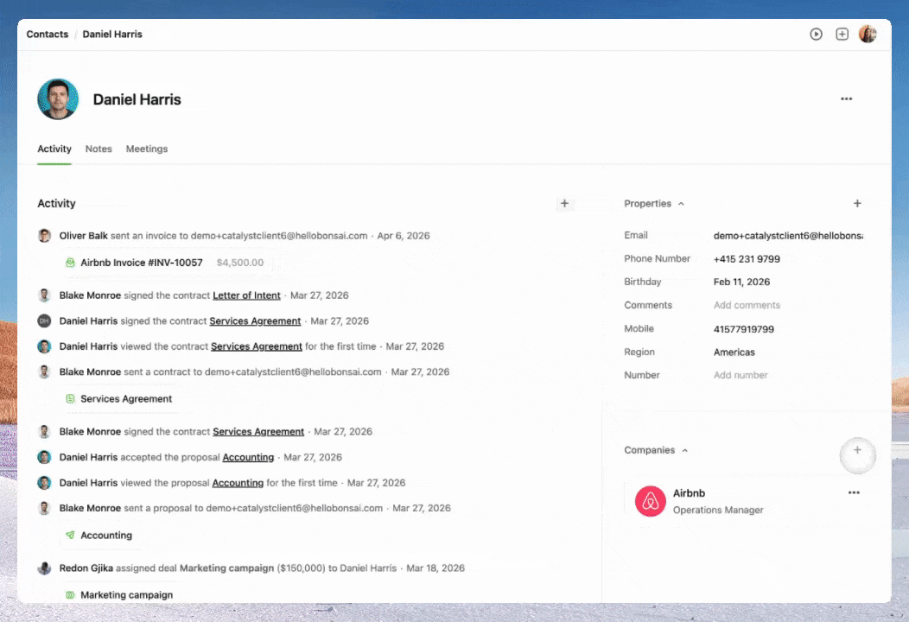Open Airbnb company name
The image size is (909, 622).
point(689,493)
